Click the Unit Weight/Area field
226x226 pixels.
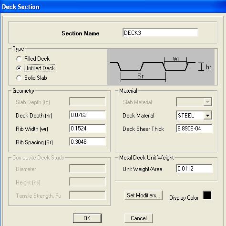coord(194,169)
